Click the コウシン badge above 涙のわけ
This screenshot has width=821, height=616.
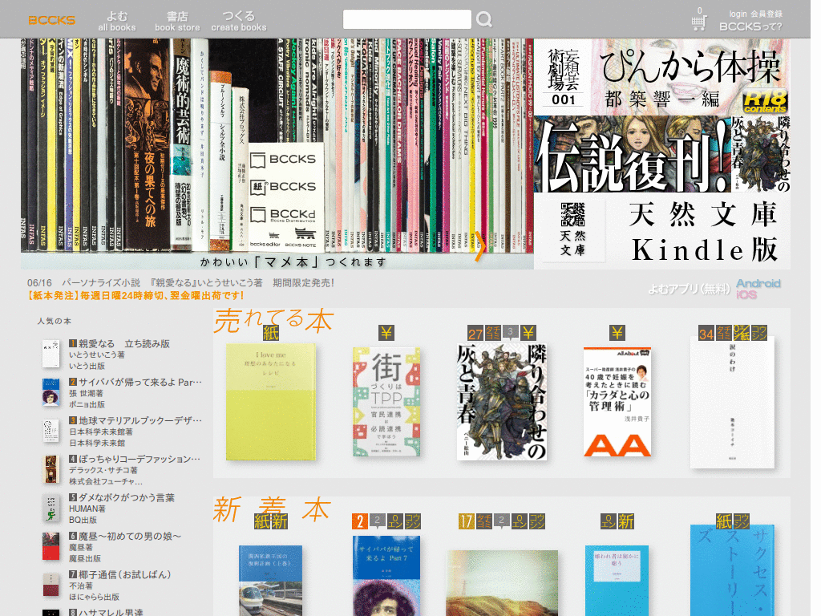(x=758, y=333)
